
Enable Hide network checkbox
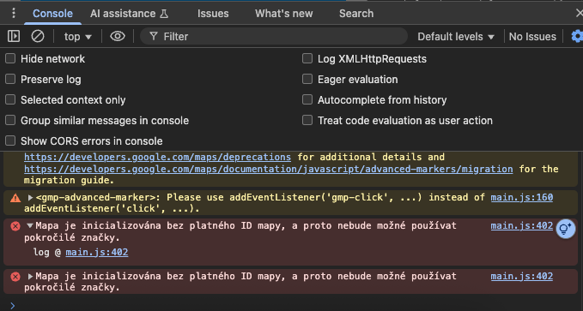tap(10, 58)
